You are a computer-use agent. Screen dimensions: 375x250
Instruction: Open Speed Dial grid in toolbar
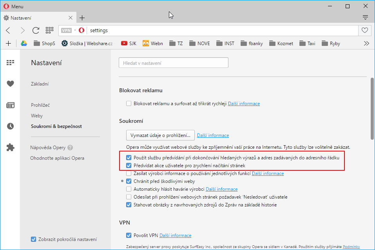(x=49, y=30)
